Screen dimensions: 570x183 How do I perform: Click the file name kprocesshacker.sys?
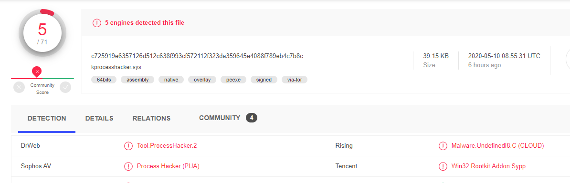click(116, 67)
